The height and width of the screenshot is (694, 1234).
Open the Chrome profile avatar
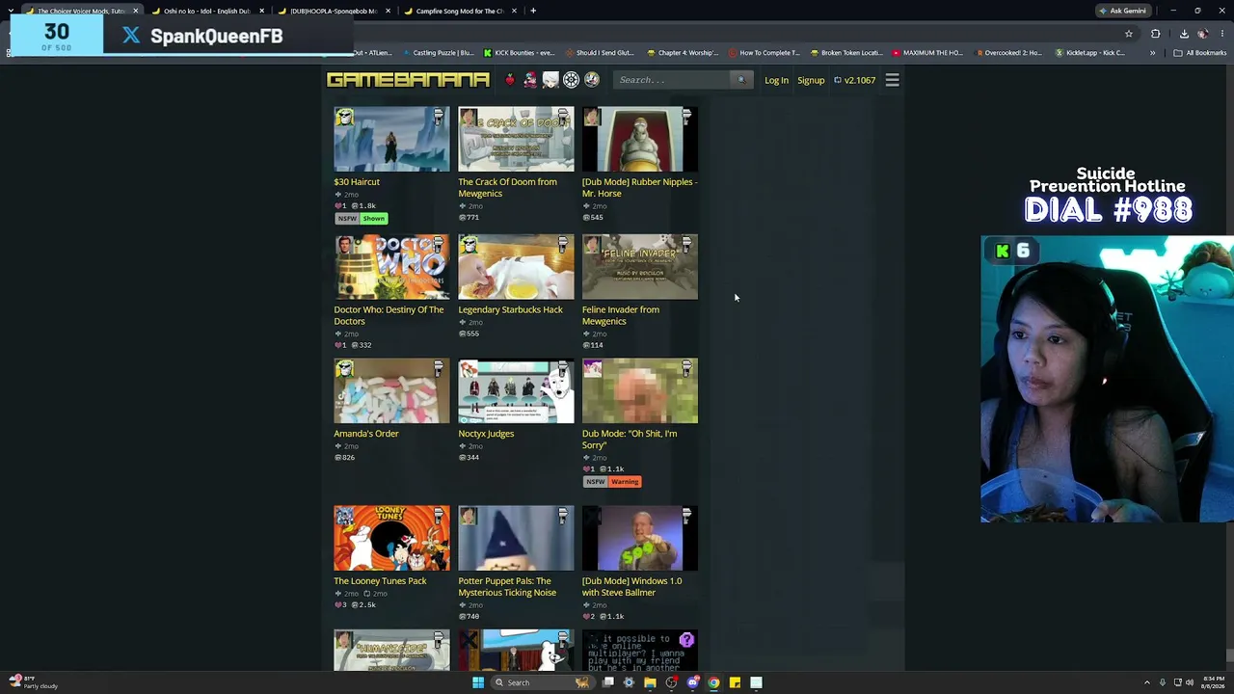tap(1203, 34)
